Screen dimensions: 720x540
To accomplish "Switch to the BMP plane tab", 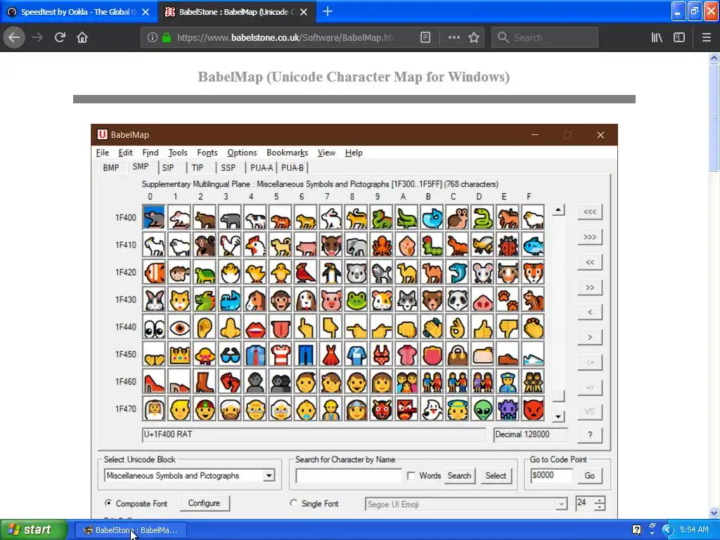I will 111,168.
